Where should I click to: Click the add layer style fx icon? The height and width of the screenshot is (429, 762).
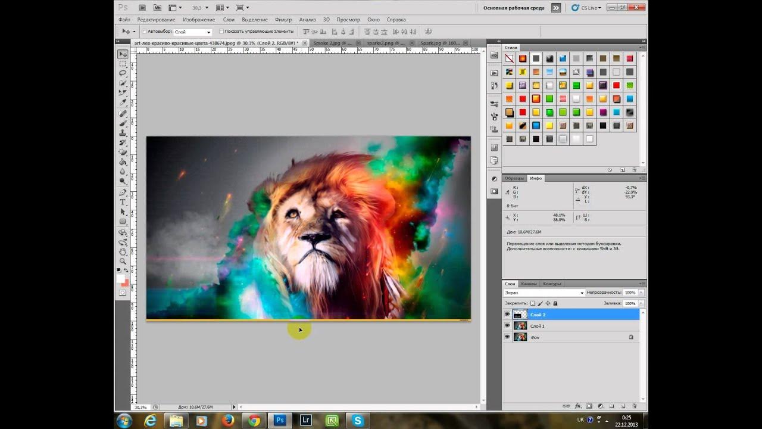[x=577, y=406]
